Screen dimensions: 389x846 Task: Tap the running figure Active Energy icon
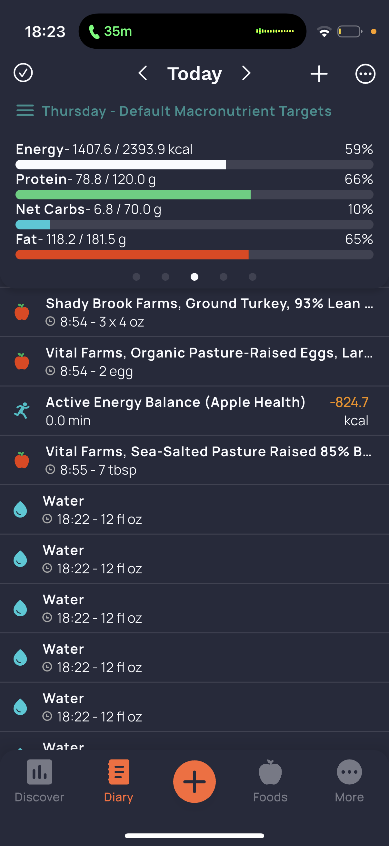[x=22, y=410]
